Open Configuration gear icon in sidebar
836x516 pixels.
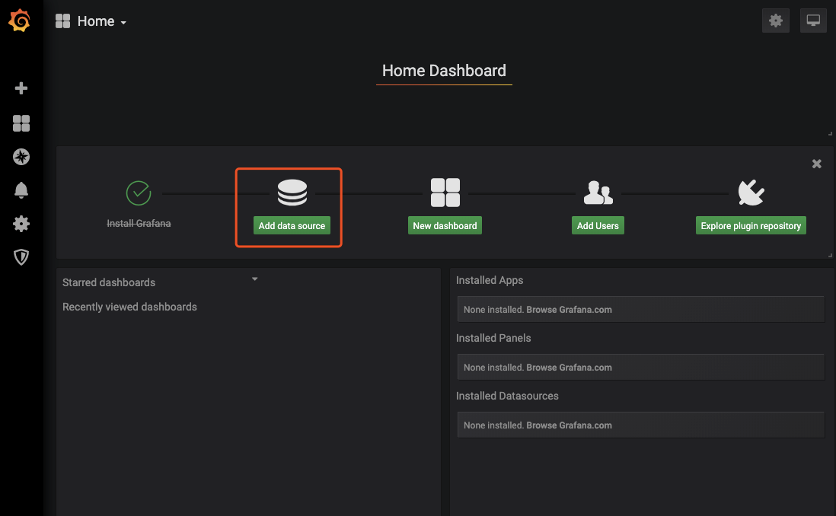pos(21,223)
